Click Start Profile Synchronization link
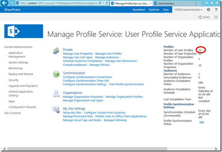Screen dimensions: 222x152 coord(126,85)
